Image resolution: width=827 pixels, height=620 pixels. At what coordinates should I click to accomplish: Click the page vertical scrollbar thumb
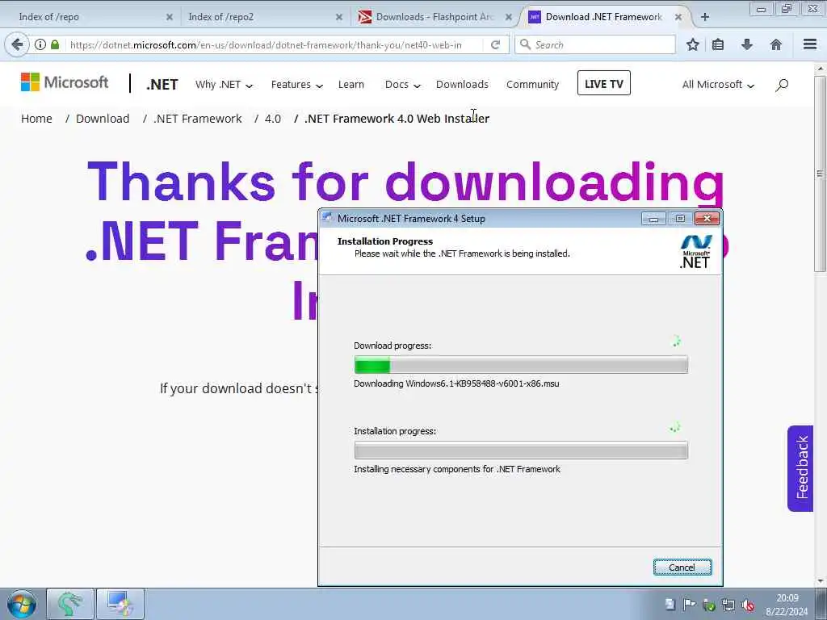tap(820, 174)
